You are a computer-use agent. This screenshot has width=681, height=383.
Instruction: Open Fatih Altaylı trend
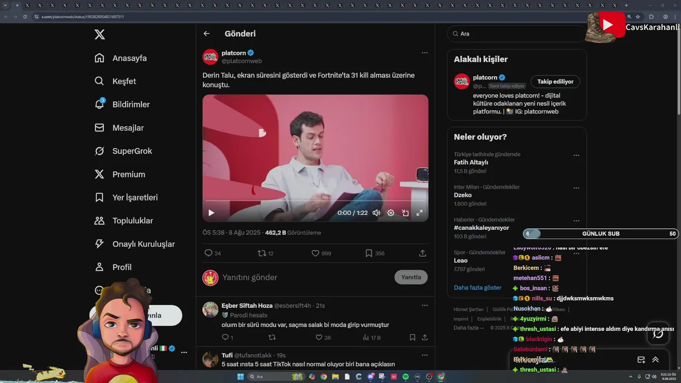[471, 162]
